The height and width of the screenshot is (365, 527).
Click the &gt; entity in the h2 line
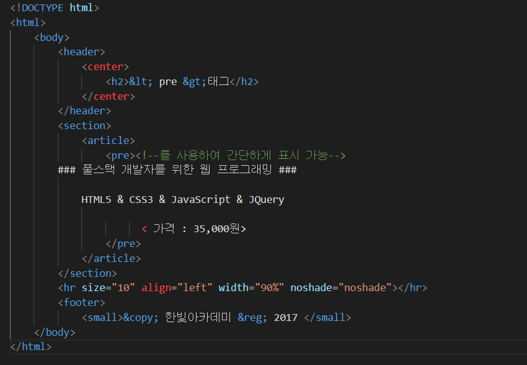194,82
